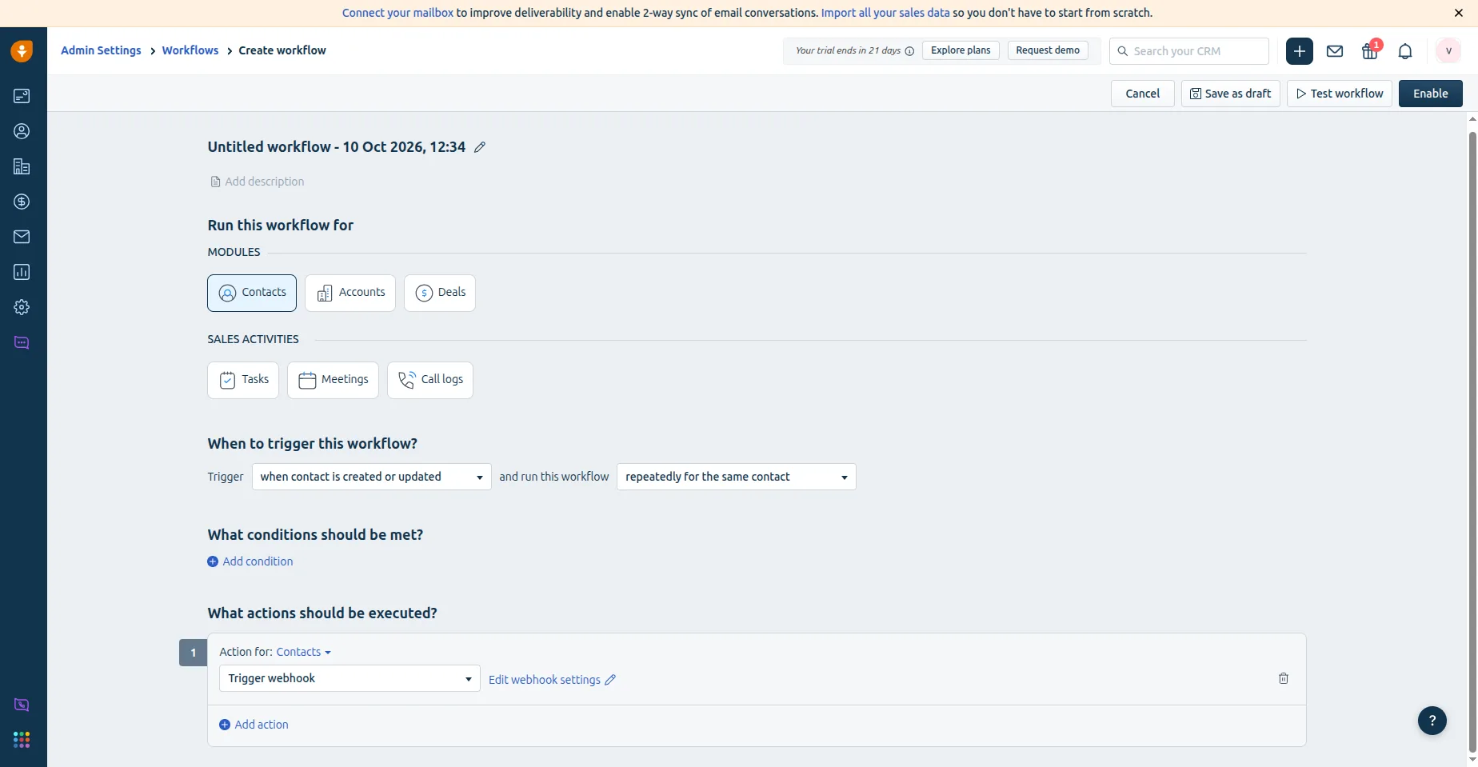Select the Accounts module
The width and height of the screenshot is (1478, 767).
pyautogui.click(x=350, y=293)
